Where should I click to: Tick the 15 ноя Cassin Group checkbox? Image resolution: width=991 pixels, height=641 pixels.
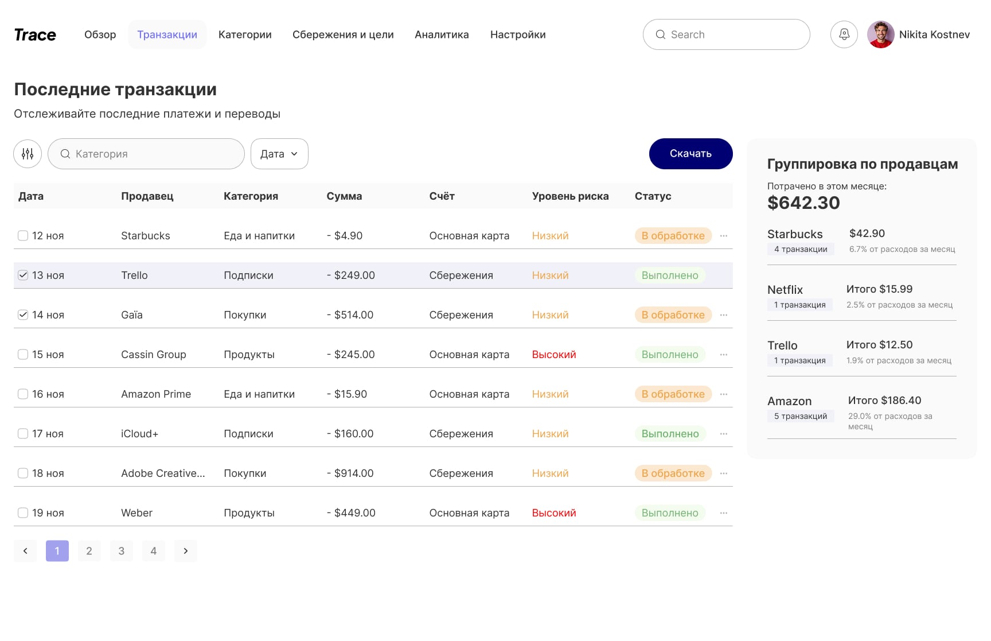pos(23,355)
